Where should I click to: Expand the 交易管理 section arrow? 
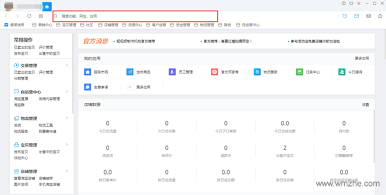click(x=67, y=65)
